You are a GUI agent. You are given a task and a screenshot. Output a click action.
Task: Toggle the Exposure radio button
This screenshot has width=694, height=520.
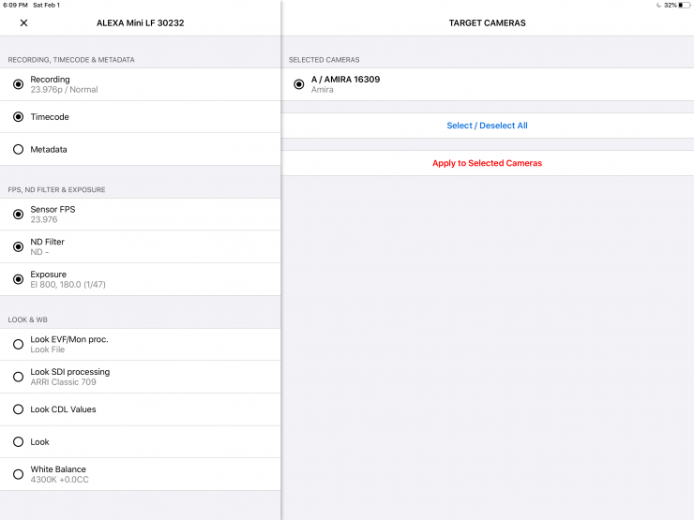18,279
